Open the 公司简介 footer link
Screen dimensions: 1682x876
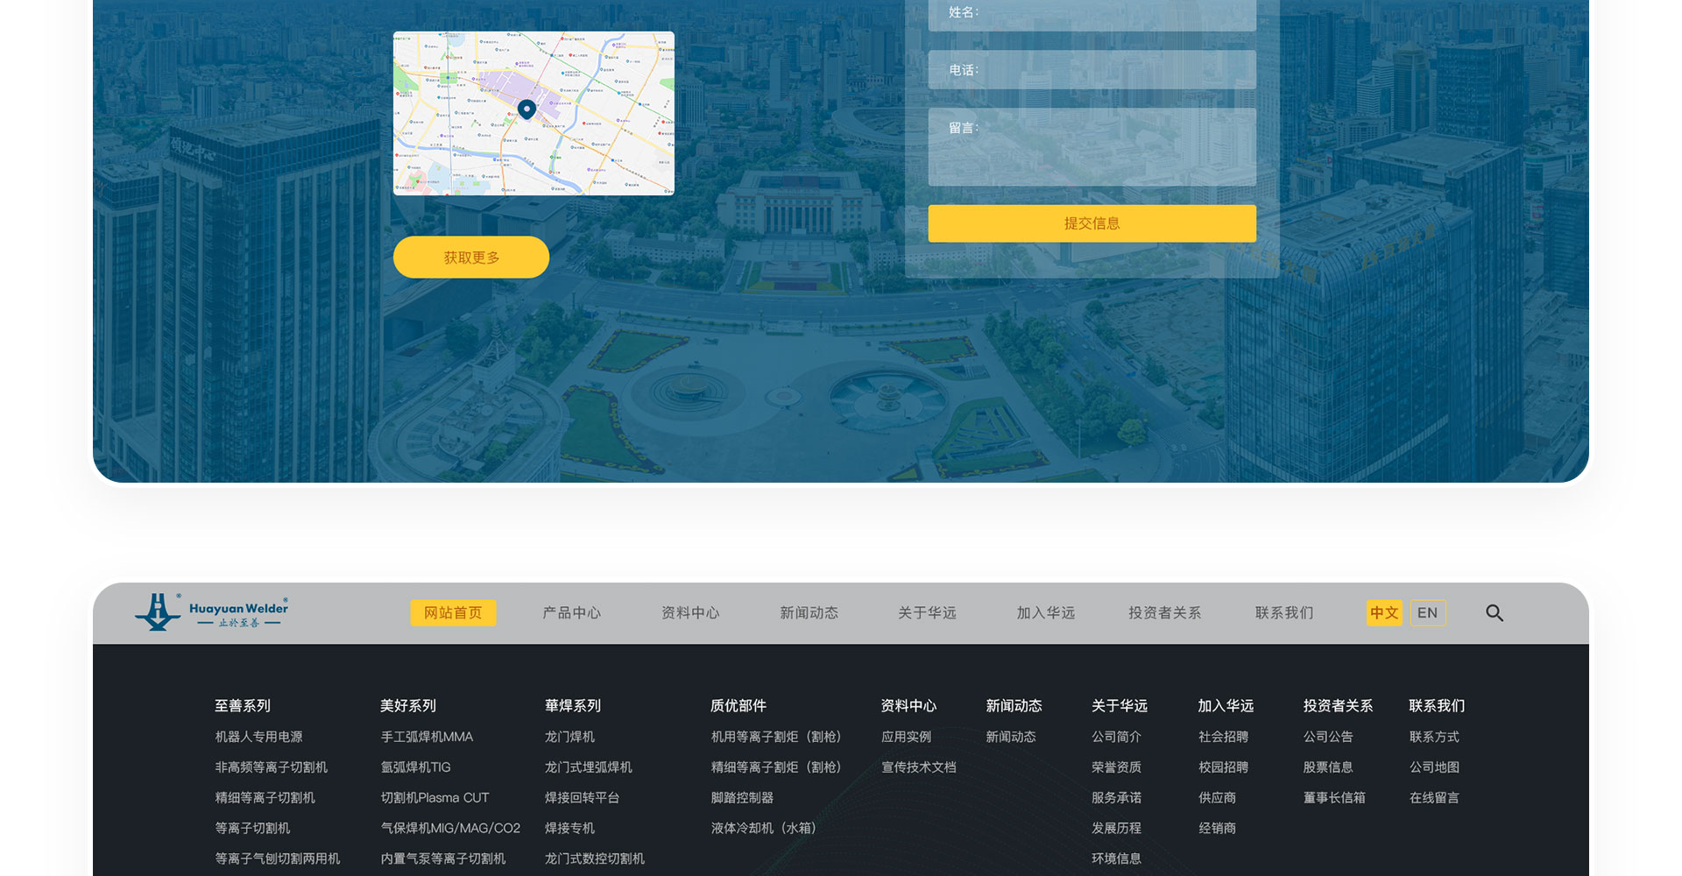(x=1116, y=738)
